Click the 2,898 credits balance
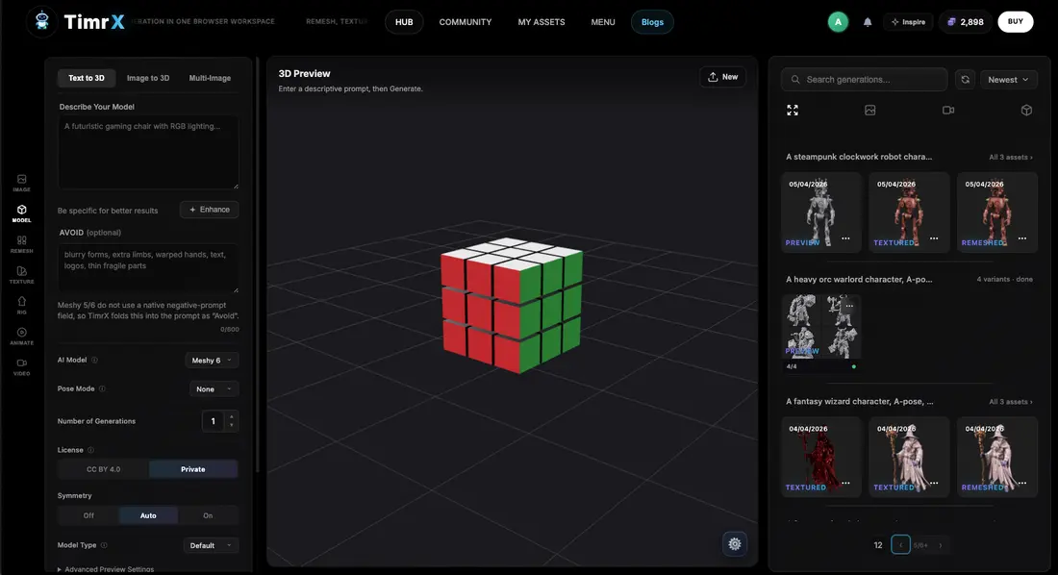This screenshot has height=575, width=1058. click(x=966, y=21)
